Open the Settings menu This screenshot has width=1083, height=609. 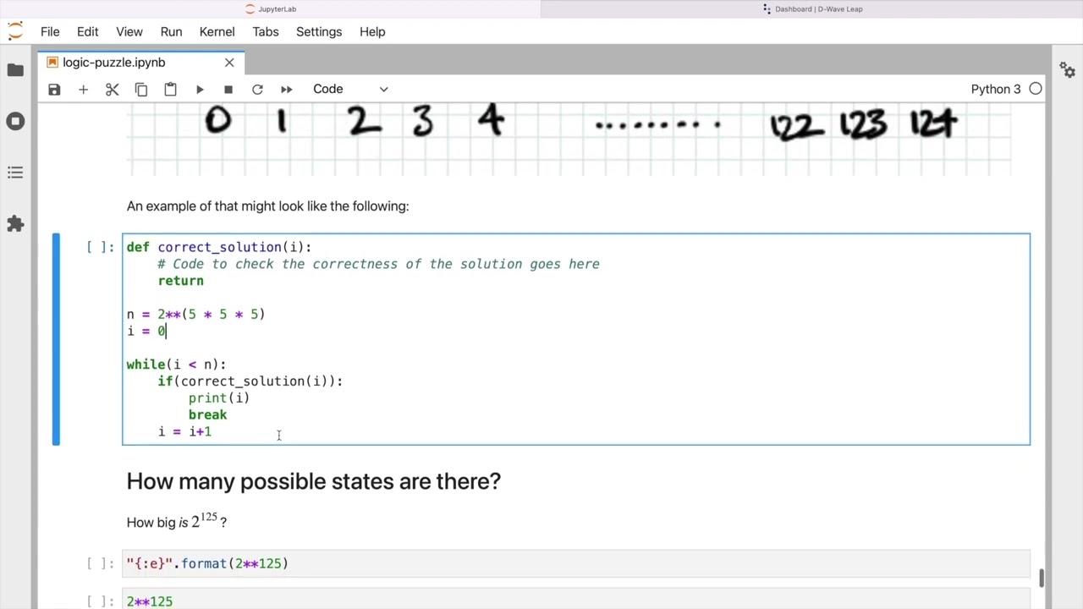click(319, 31)
